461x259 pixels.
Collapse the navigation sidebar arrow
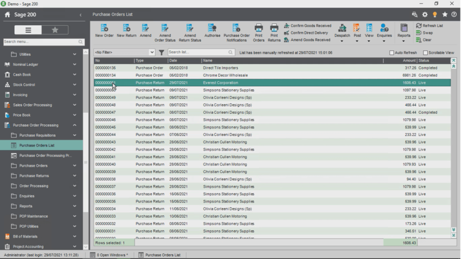click(81, 15)
